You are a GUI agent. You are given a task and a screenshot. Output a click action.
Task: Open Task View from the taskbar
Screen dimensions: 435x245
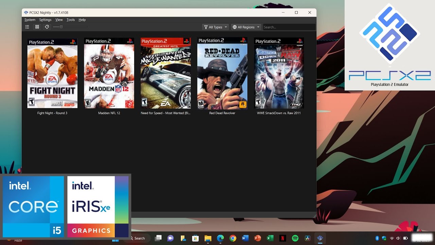click(158, 238)
